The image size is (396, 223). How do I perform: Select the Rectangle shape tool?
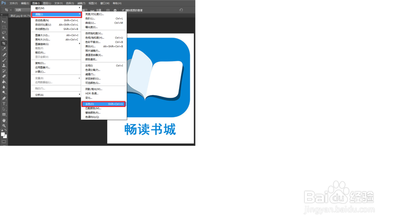coord(4,114)
